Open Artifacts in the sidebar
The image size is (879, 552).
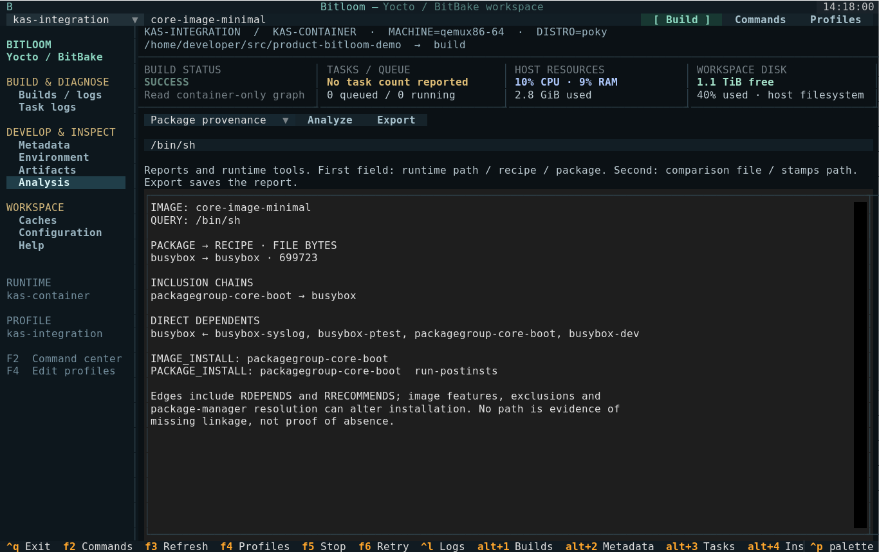point(47,170)
